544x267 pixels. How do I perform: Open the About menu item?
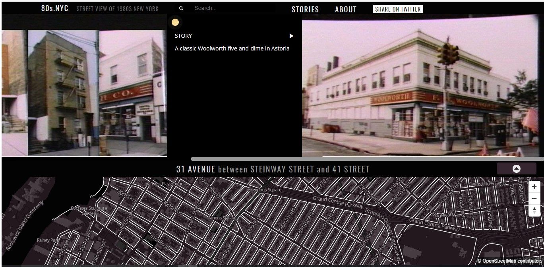[346, 9]
